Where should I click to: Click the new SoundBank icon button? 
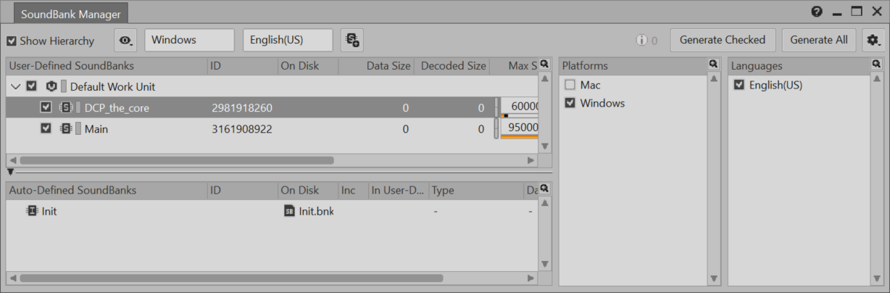[353, 41]
